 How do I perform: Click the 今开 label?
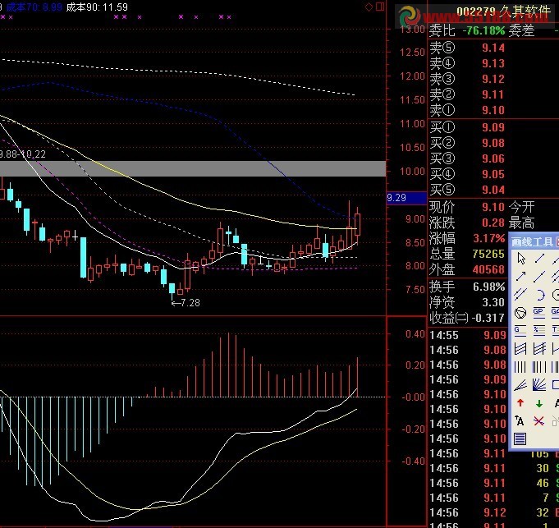click(521, 207)
